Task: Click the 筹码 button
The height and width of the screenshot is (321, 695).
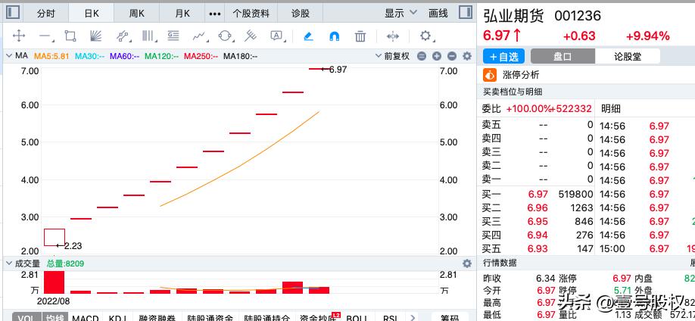Action: tap(450, 317)
